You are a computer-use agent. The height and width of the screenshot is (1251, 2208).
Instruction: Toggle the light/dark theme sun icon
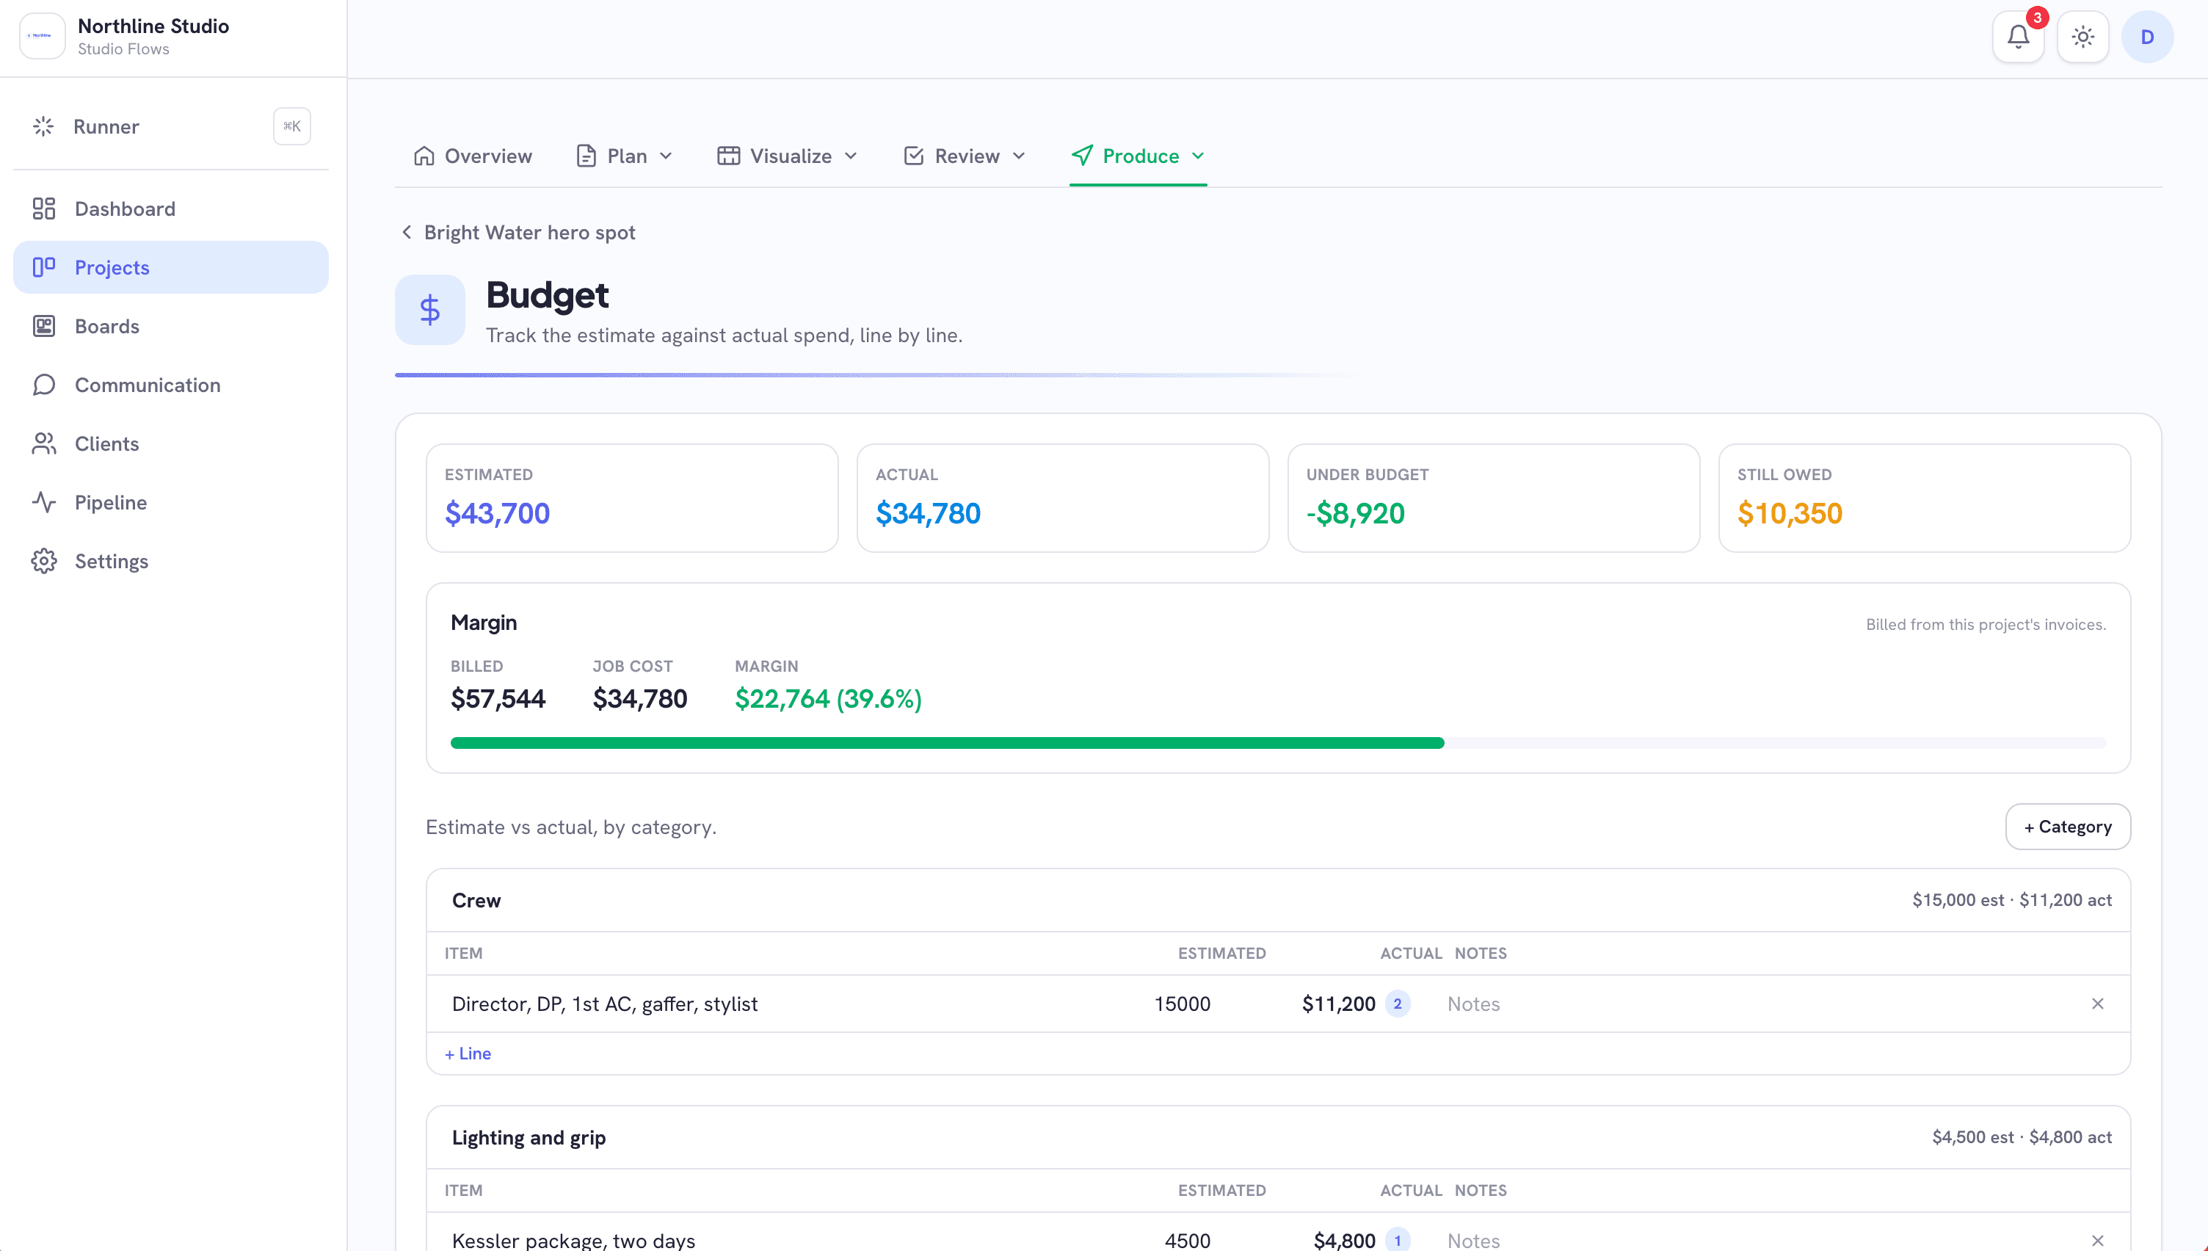pyautogui.click(x=2082, y=37)
